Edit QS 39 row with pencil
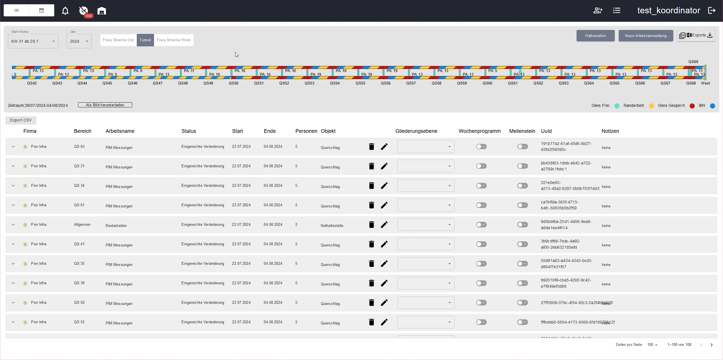Screen dimensions: 723x360 click(384, 283)
